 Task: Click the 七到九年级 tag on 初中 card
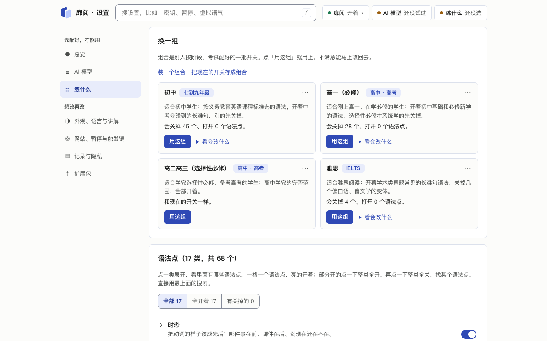coord(197,93)
